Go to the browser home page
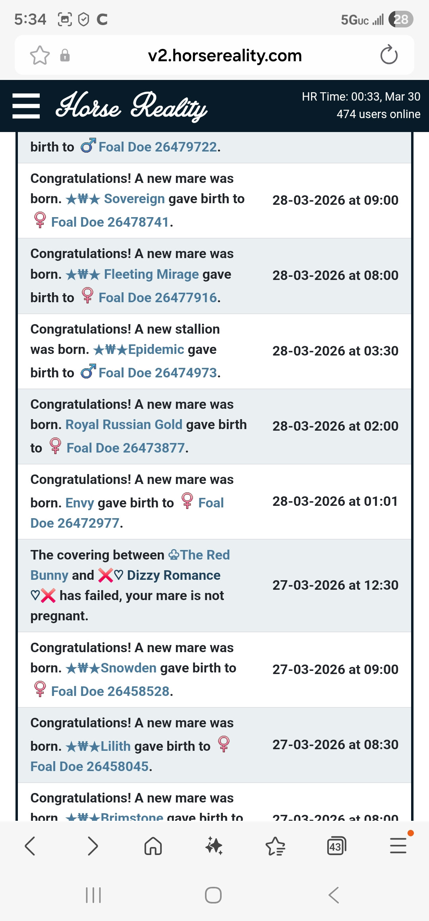 [x=153, y=846]
